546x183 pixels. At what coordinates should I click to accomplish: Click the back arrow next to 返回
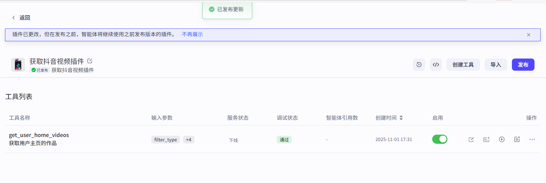(14, 18)
